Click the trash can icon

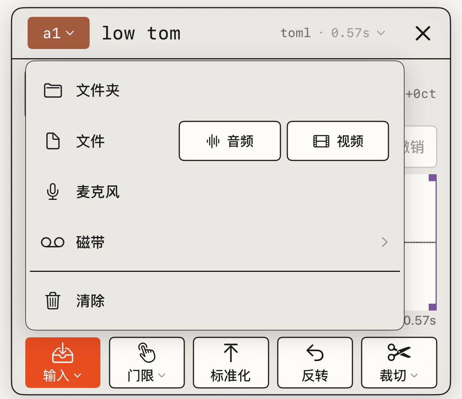point(53,301)
